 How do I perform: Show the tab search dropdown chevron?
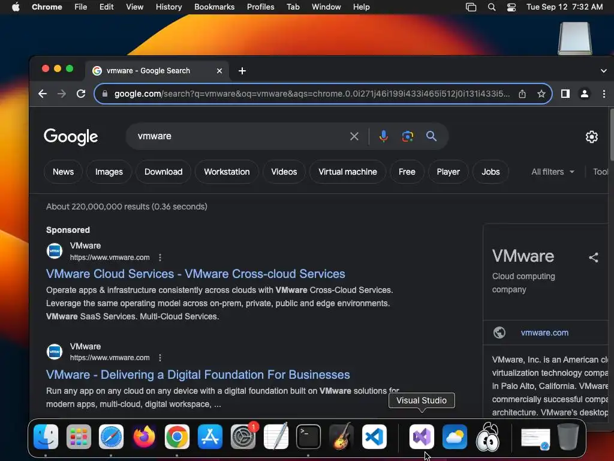tap(603, 71)
